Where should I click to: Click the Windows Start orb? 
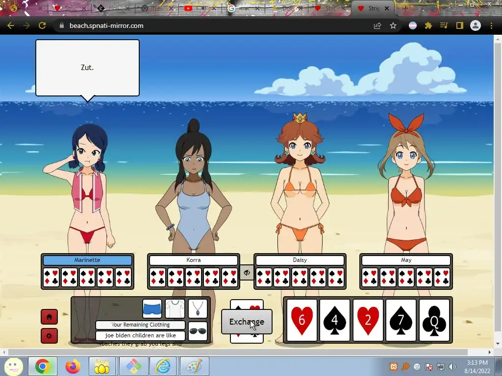[x=13, y=366]
